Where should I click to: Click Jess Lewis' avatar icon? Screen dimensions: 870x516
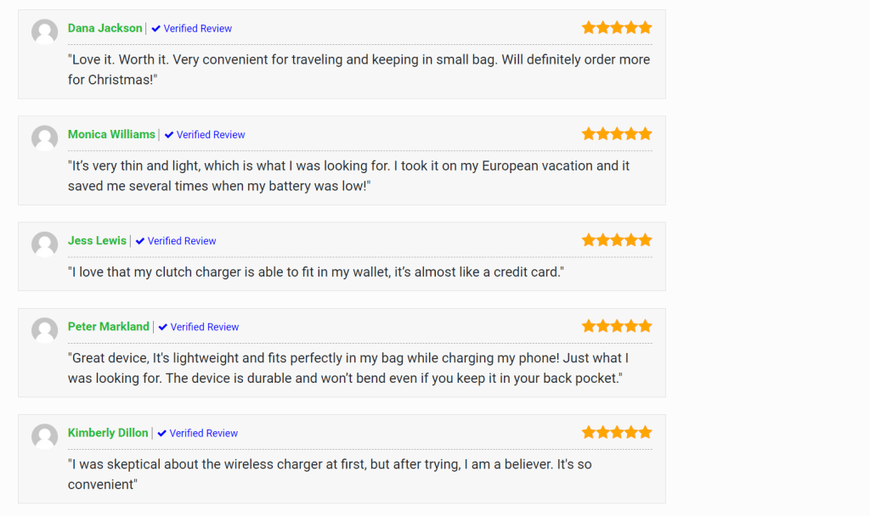[44, 244]
